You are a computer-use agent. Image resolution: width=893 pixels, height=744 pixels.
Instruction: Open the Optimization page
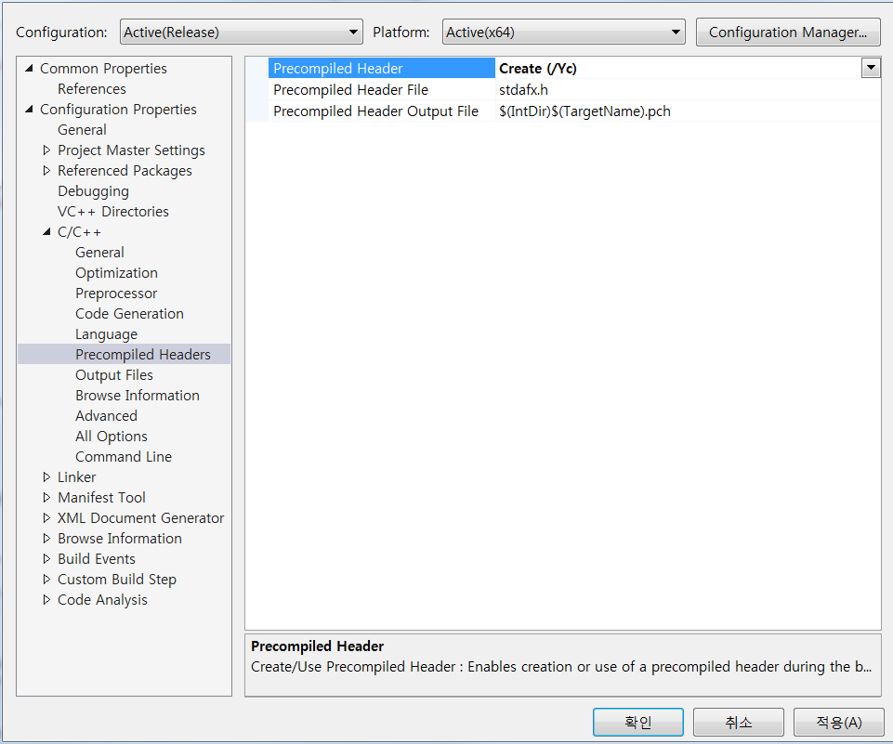pos(116,273)
